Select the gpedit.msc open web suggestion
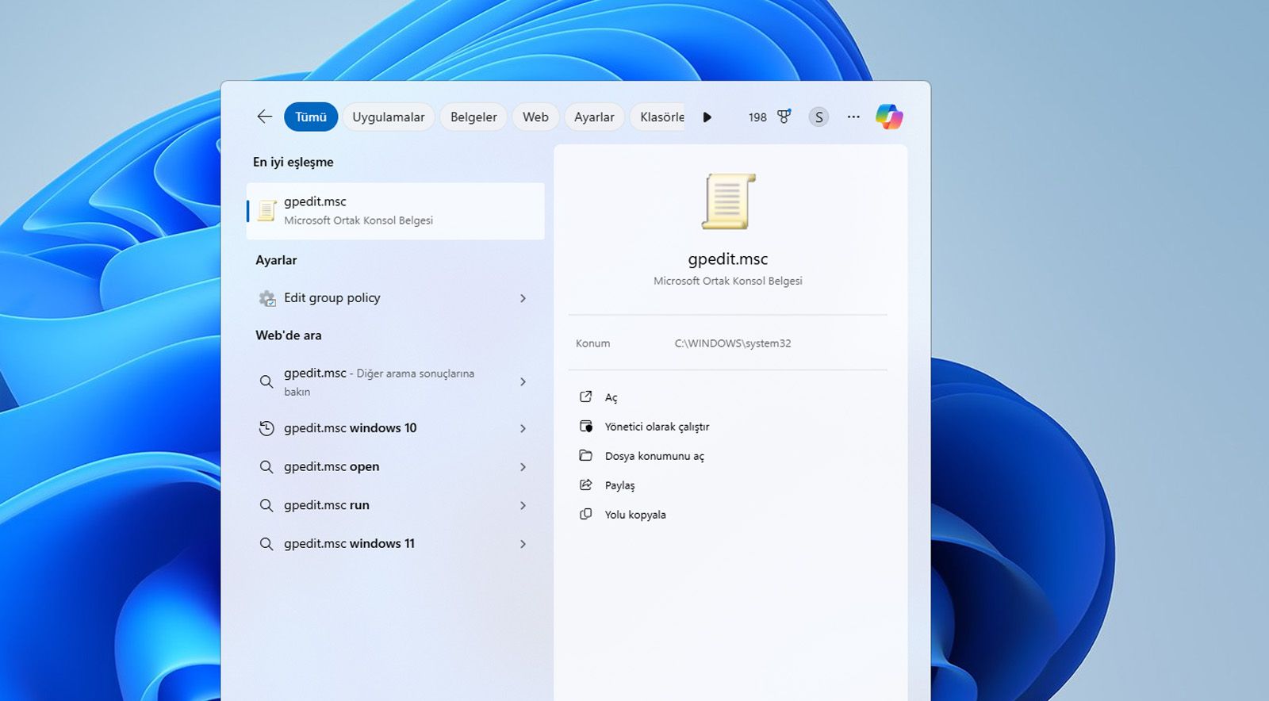 coord(396,467)
